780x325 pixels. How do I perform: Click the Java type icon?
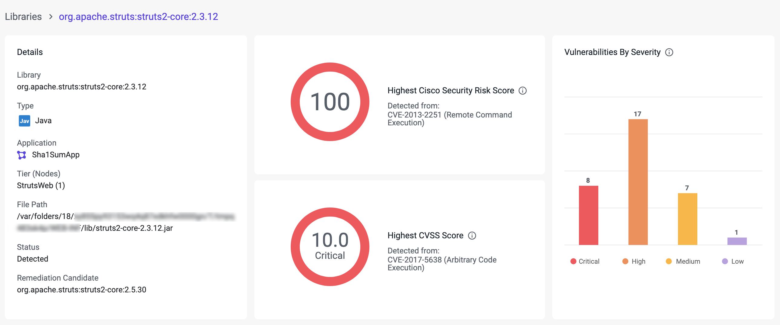[x=25, y=121]
